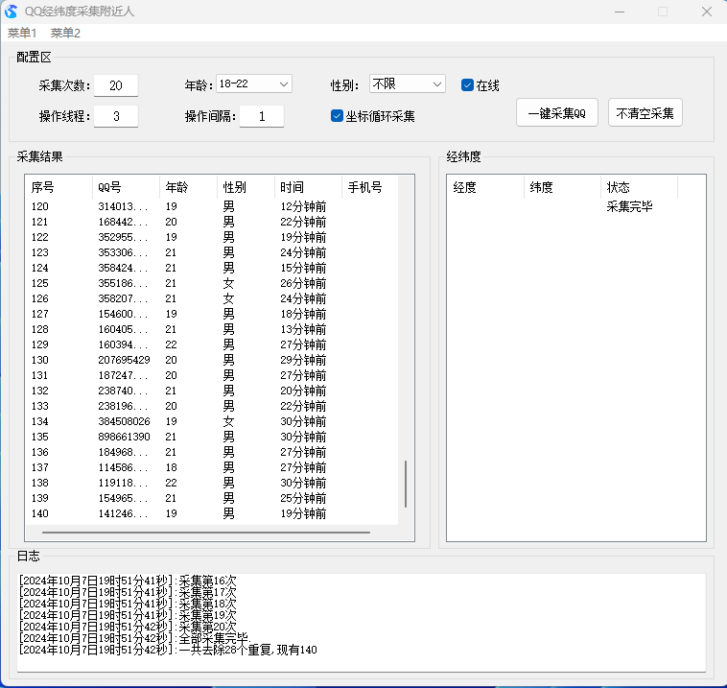Focus the 采集次数 input field
The width and height of the screenshot is (727, 688).
[116, 85]
